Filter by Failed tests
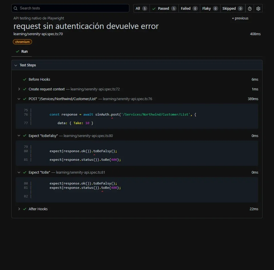This screenshot has height=270, width=274. [x=189, y=8]
